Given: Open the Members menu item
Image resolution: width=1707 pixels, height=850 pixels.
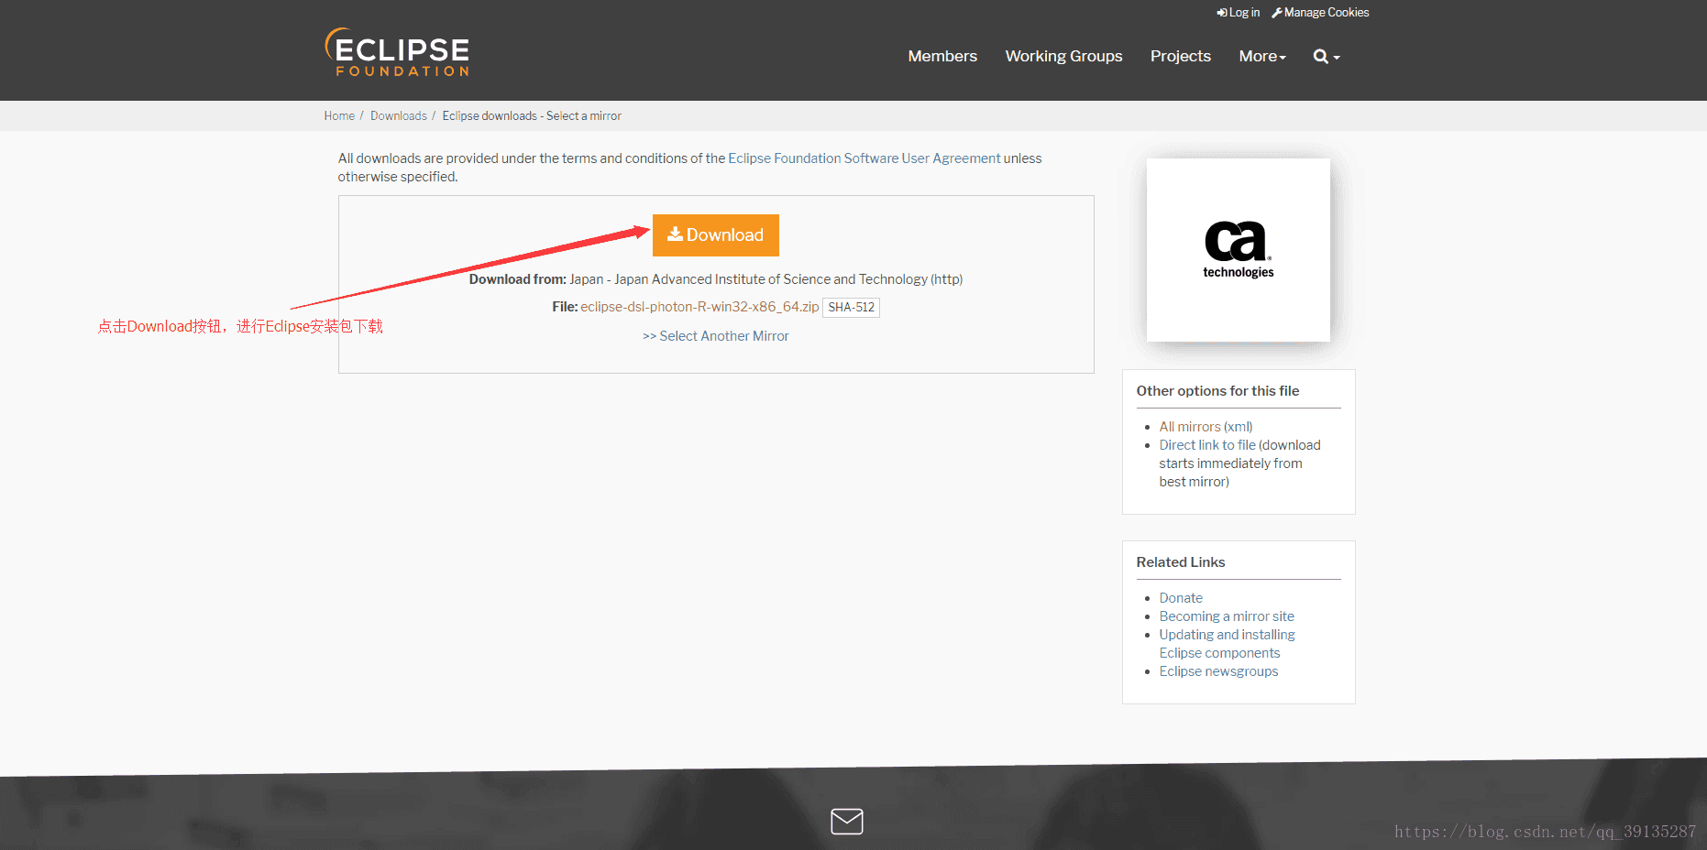Looking at the screenshot, I should tap(942, 57).
